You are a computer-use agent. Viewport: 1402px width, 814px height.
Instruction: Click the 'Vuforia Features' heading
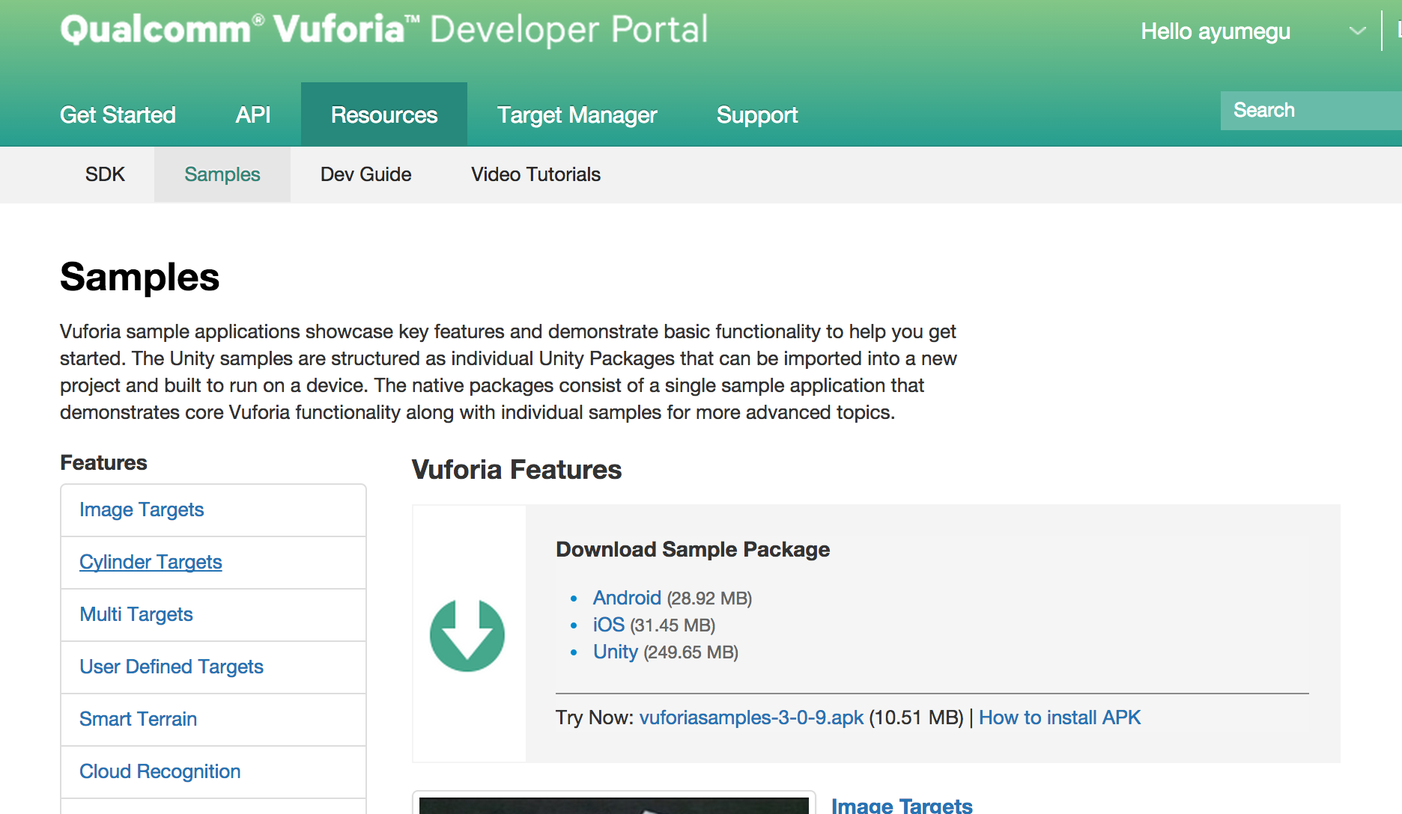(517, 470)
